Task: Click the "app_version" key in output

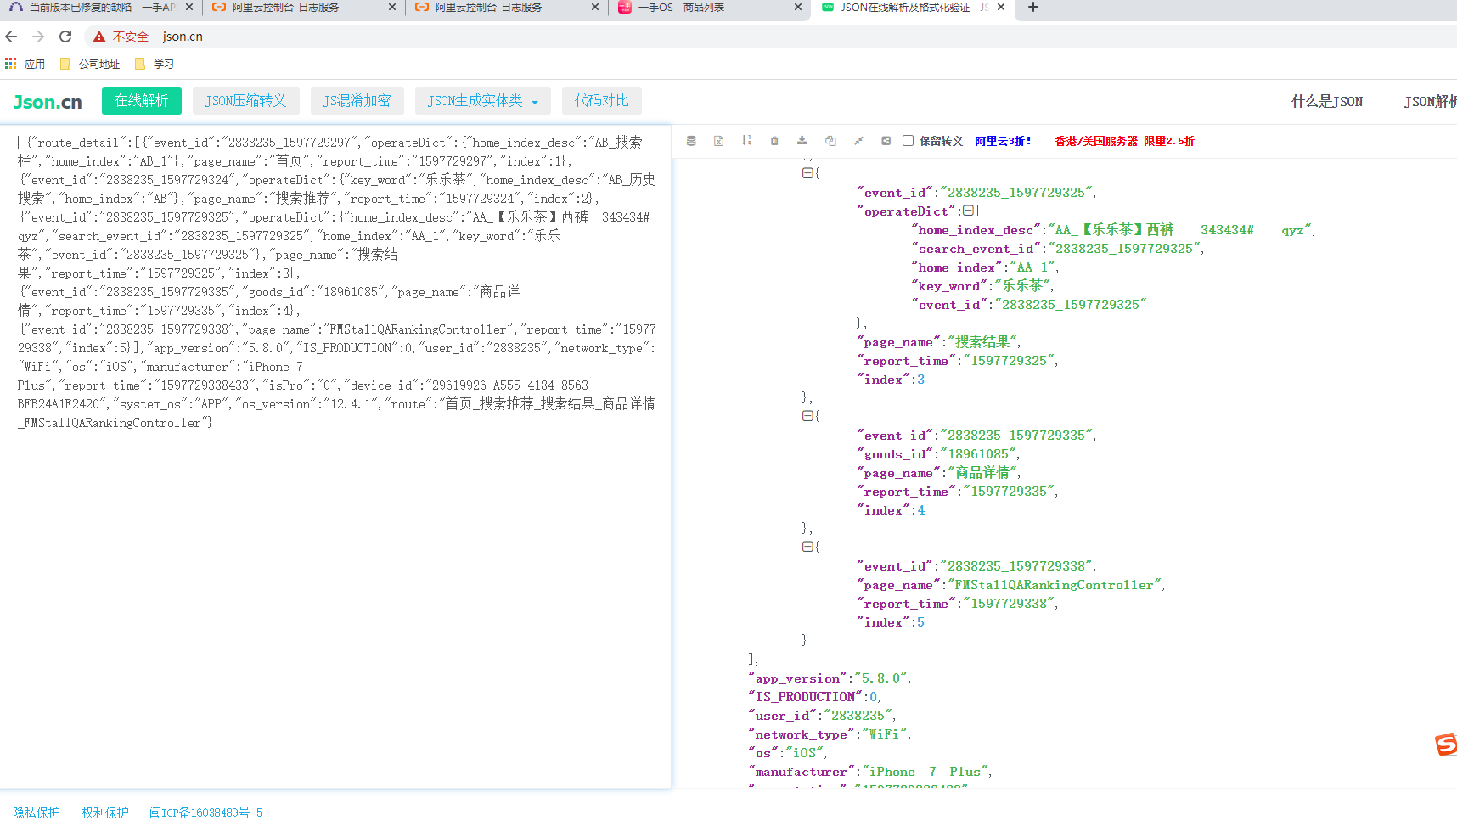Action: (x=798, y=678)
